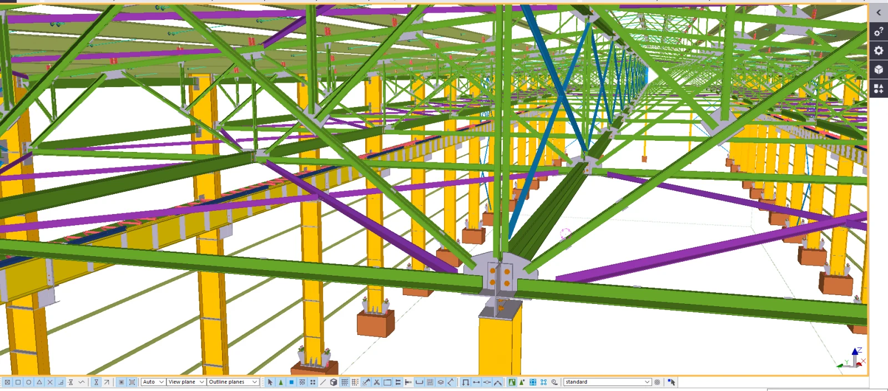
Task: Click the Select surface treatments switch
Action: pos(302,382)
